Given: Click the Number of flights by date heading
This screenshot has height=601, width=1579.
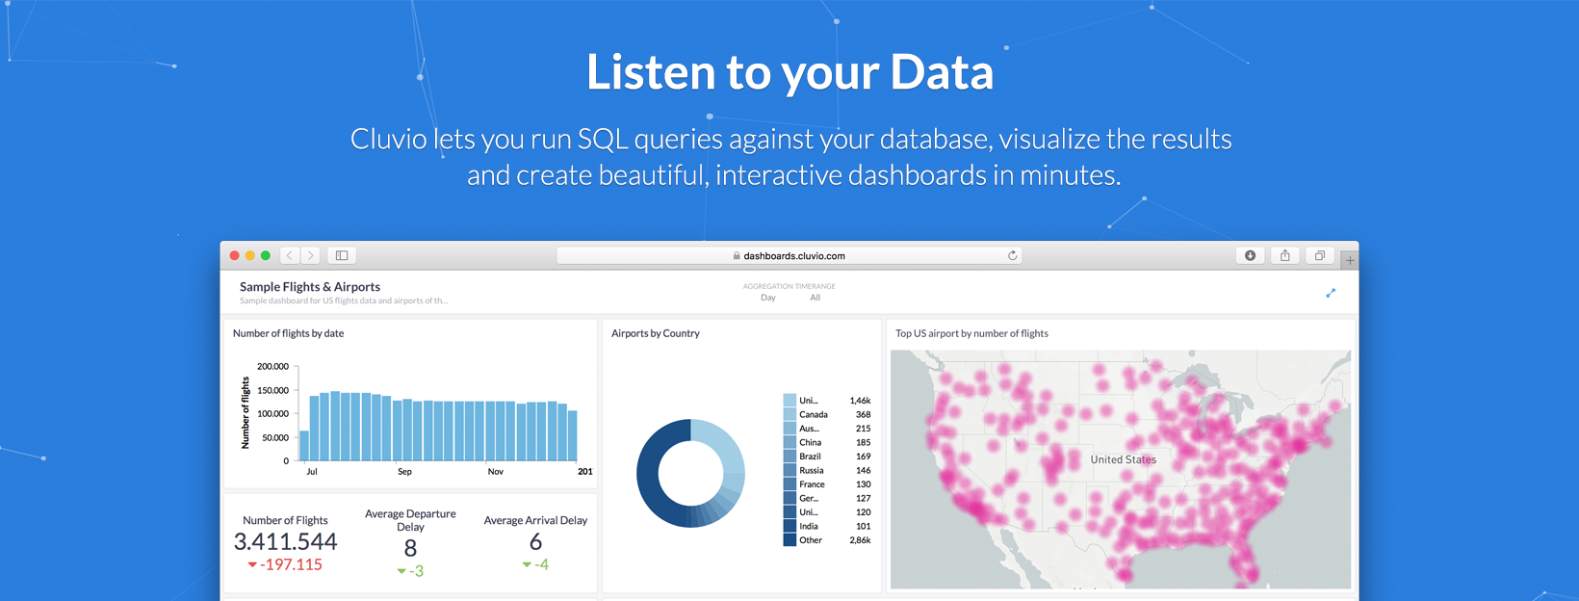Looking at the screenshot, I should [288, 333].
